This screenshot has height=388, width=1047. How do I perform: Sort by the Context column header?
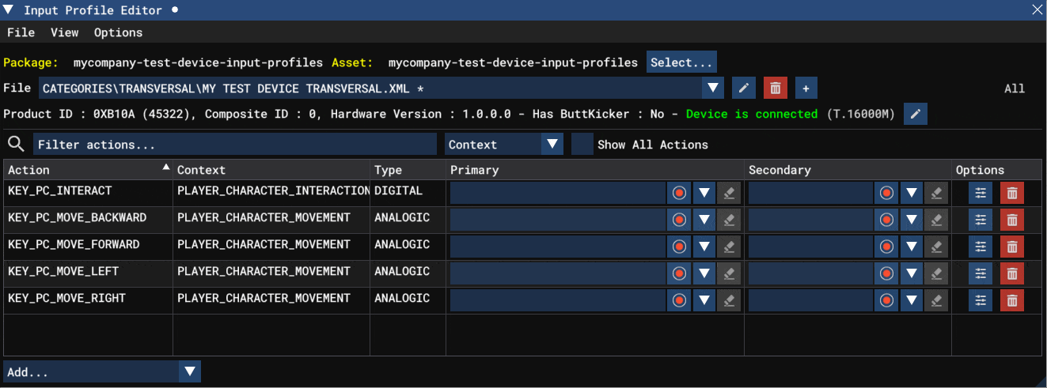[x=271, y=169]
